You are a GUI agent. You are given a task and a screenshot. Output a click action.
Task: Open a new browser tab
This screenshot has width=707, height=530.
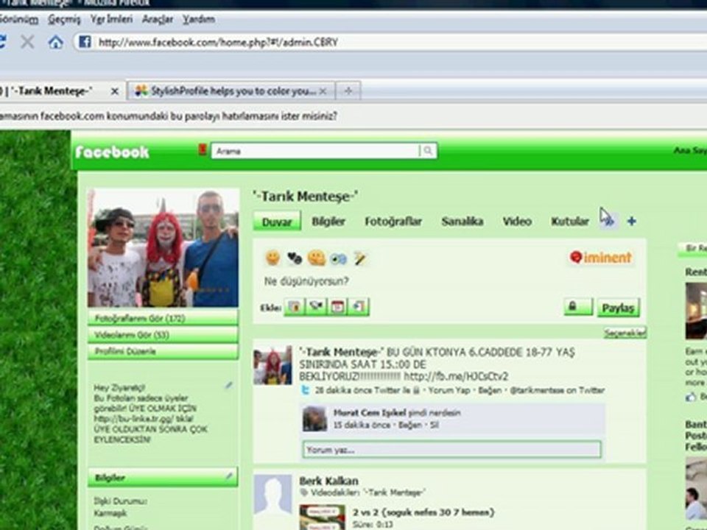(x=348, y=91)
